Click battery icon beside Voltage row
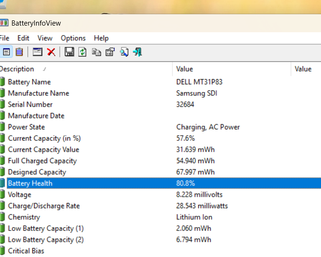This screenshot has height=257, width=321. pyautogui.click(x=2, y=194)
